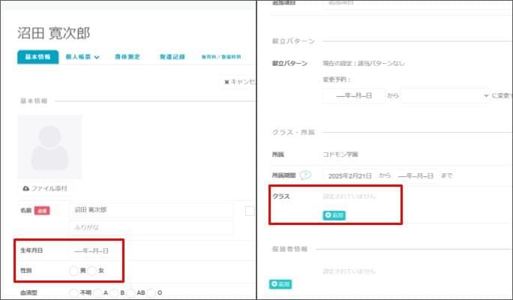This screenshot has height=300, width=513.
Task: Open the 発達記録 tab
Action: tap(172, 57)
